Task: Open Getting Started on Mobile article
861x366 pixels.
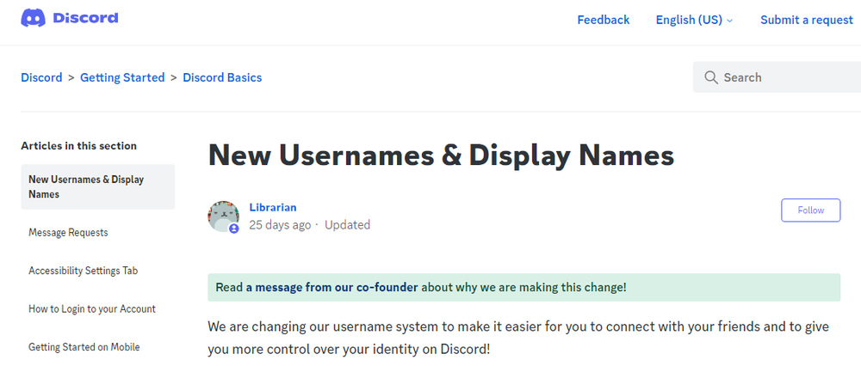Action: point(84,347)
